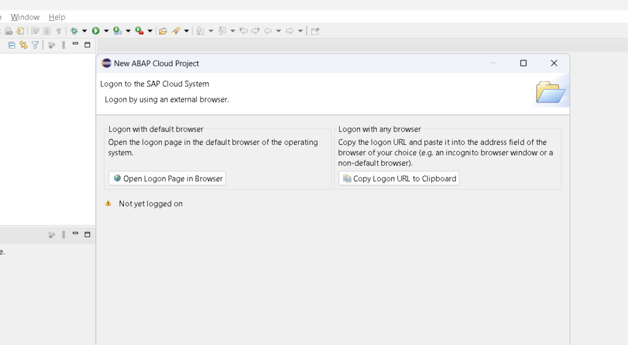Image resolution: width=628 pixels, height=345 pixels.
Task: Toggle Link with Editor in explorer panel
Action: 23,45
